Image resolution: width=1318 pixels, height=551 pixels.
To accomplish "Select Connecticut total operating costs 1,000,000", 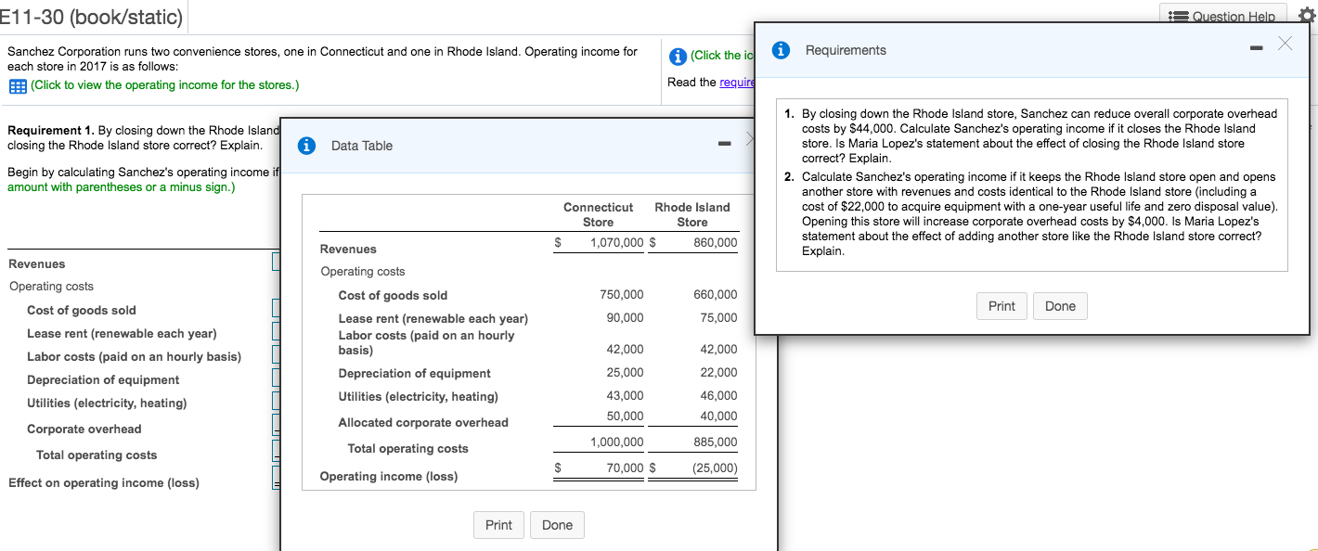I will pyautogui.click(x=617, y=442).
